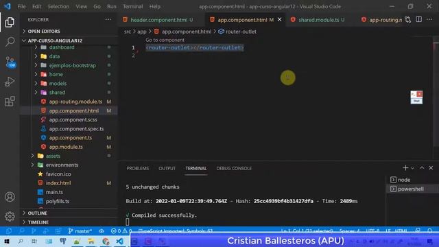439x247 pixels.
Task: Open Chrome from the taskbar
Action: [x=106, y=241]
